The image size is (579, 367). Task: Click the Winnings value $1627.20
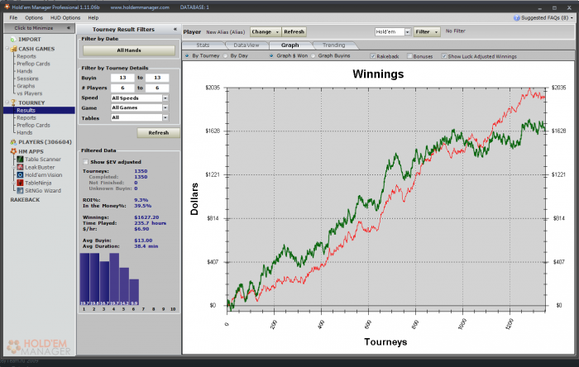tap(146, 217)
